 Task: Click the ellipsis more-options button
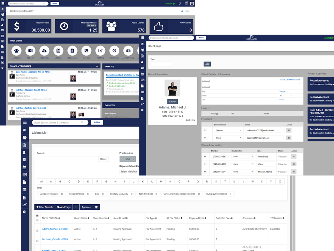click(76, 207)
